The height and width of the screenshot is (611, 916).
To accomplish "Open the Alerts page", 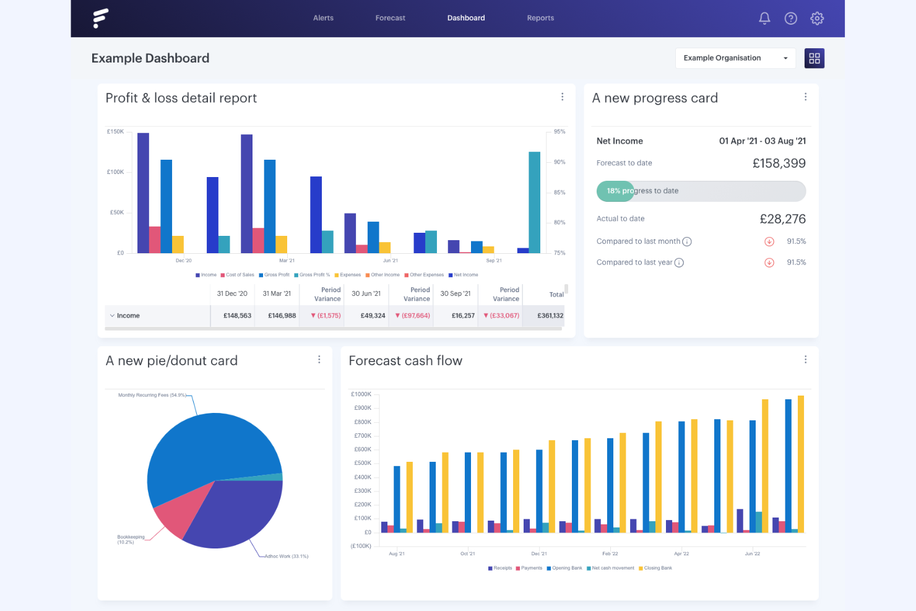I will coord(323,18).
